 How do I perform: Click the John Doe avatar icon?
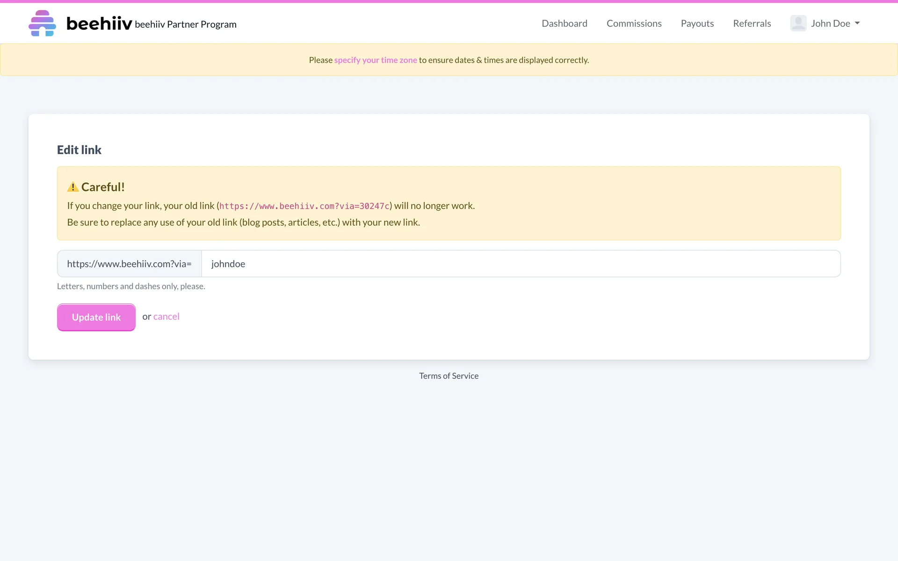798,23
